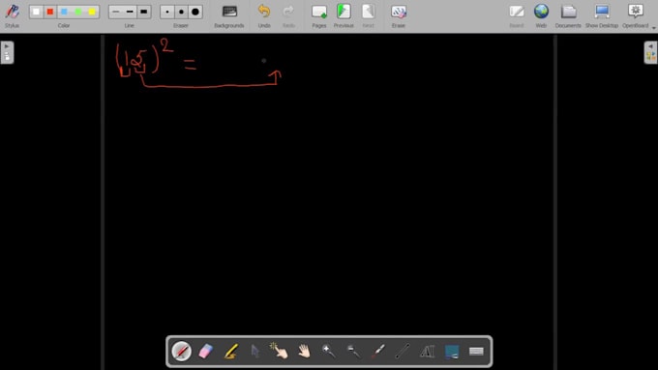Select the Zoom out magnifier

353,351
